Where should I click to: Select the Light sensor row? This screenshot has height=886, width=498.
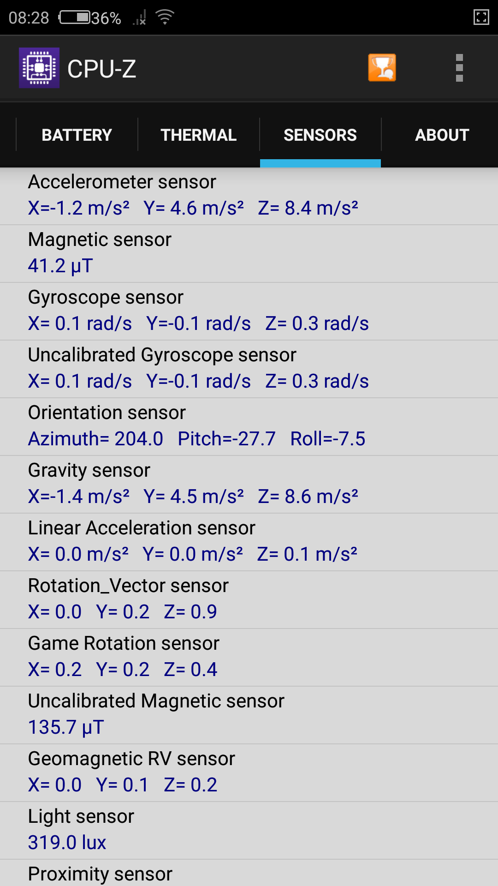(x=249, y=830)
